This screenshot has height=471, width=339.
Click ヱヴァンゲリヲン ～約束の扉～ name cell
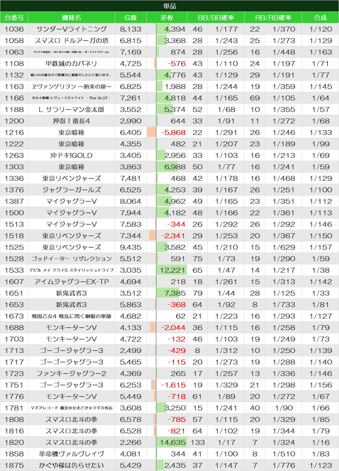click(71, 87)
